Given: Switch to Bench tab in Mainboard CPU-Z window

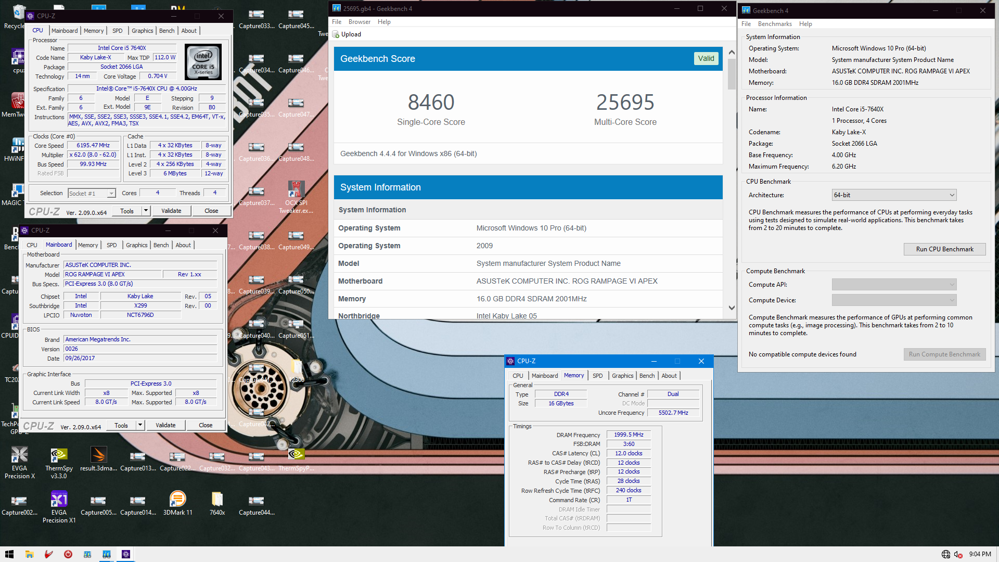Looking at the screenshot, I should tap(161, 245).
